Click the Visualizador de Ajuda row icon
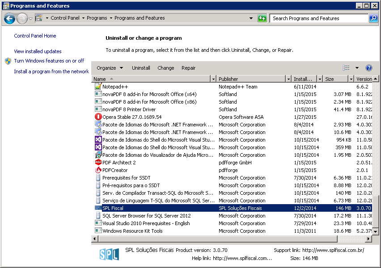 (98, 155)
